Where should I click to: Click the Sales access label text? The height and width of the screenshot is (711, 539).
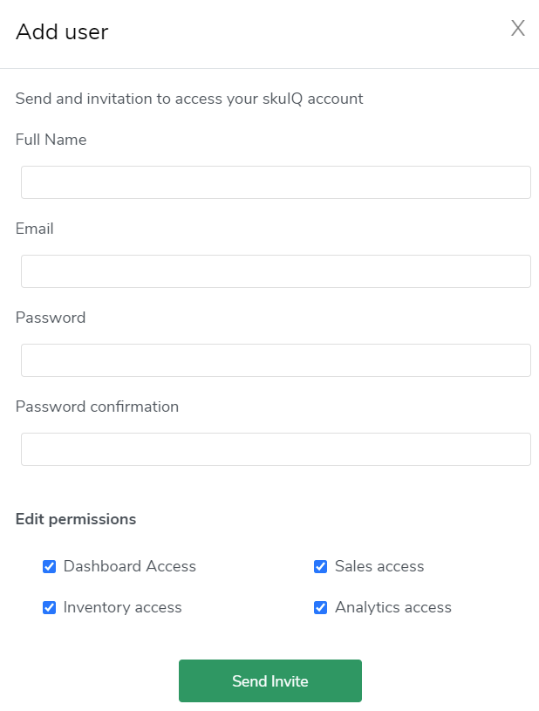click(x=379, y=566)
